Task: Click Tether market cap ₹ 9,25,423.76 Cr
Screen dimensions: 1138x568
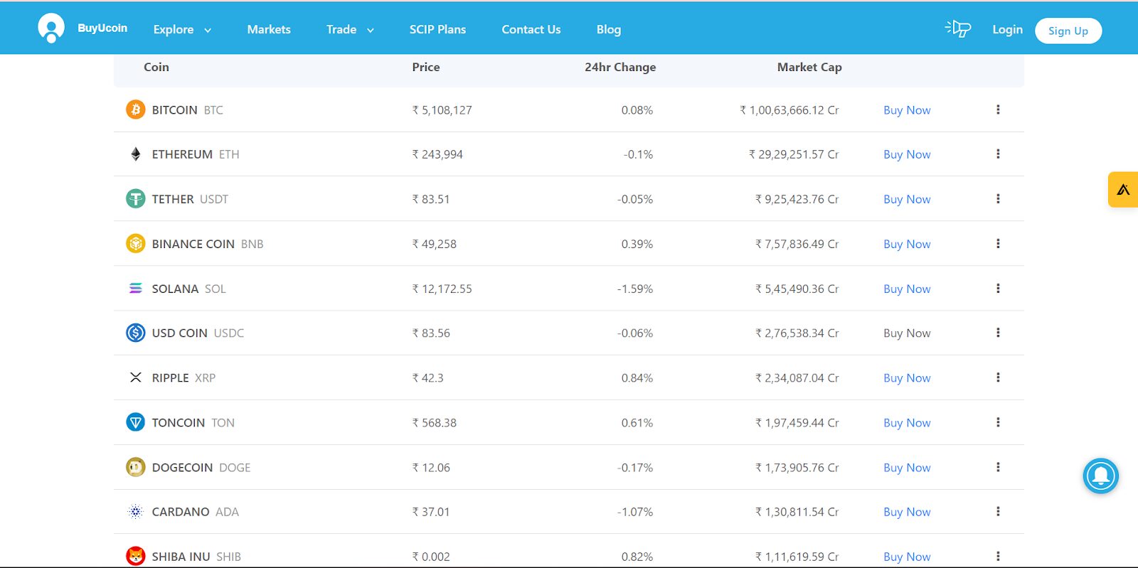Action: pyautogui.click(x=797, y=199)
